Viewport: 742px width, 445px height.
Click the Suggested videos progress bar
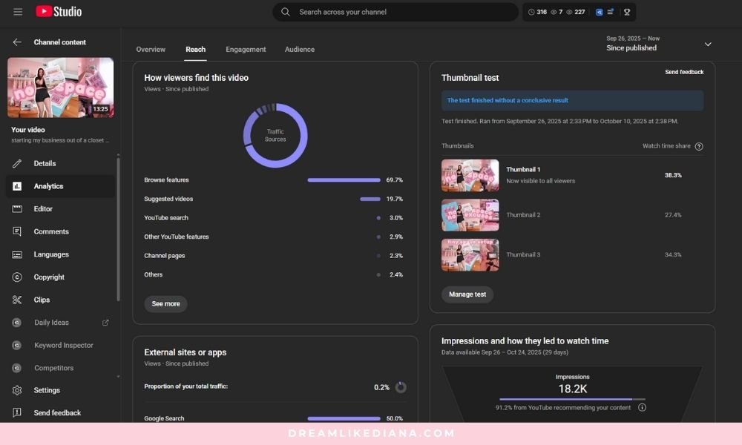click(x=370, y=199)
